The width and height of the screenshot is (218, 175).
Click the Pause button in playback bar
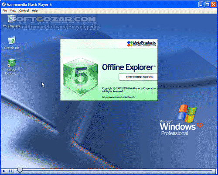(10, 171)
